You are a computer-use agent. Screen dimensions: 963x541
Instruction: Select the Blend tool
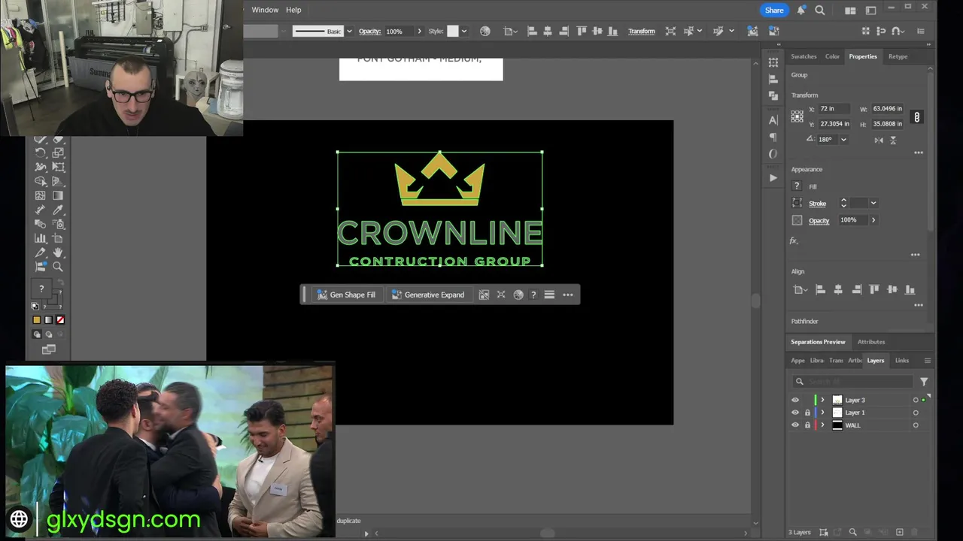click(41, 224)
